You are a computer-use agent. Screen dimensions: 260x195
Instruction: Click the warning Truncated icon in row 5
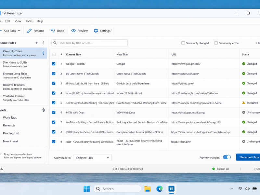(243, 103)
